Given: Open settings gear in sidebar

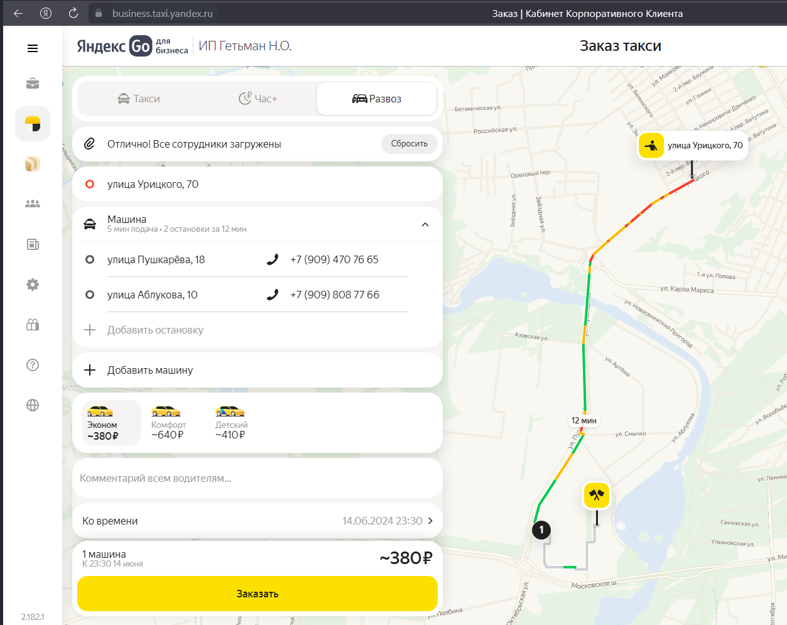Looking at the screenshot, I should click(33, 285).
